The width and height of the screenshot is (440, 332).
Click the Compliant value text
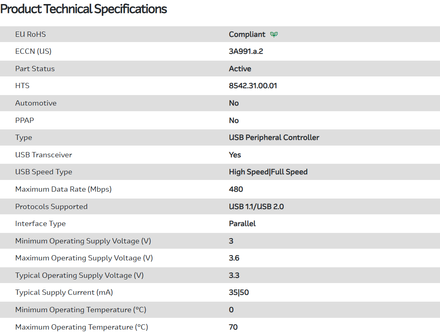click(x=247, y=34)
